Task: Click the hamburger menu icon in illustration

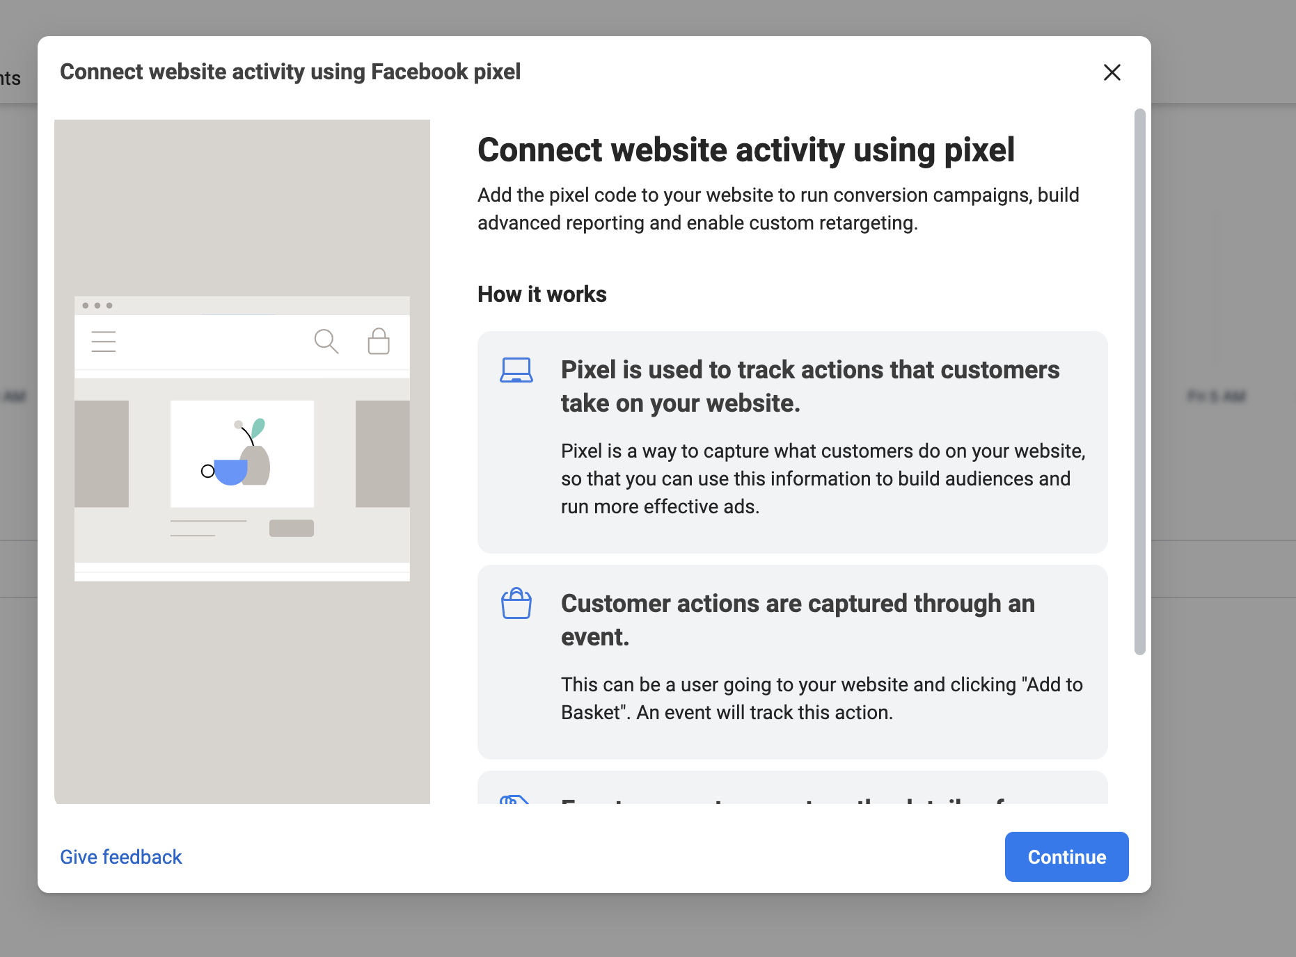Action: click(104, 341)
